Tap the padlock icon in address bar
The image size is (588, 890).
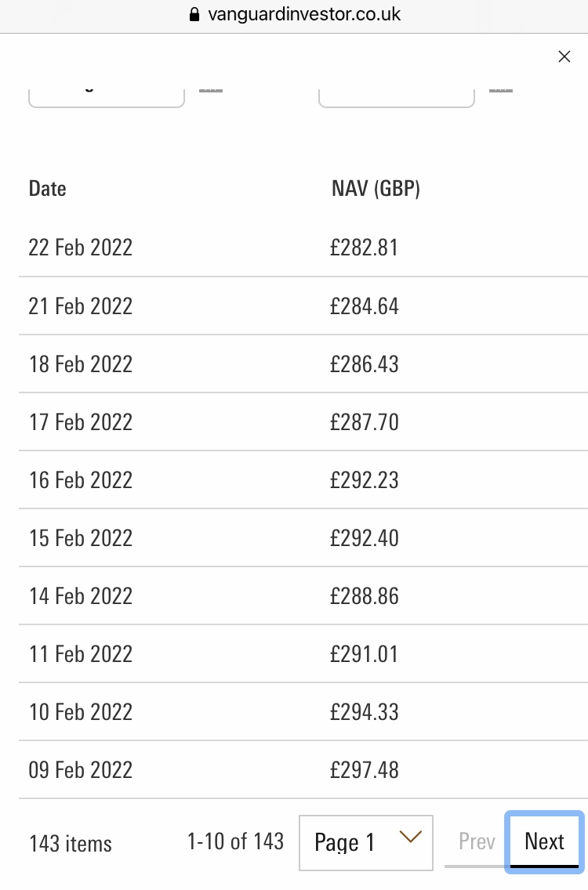194,14
